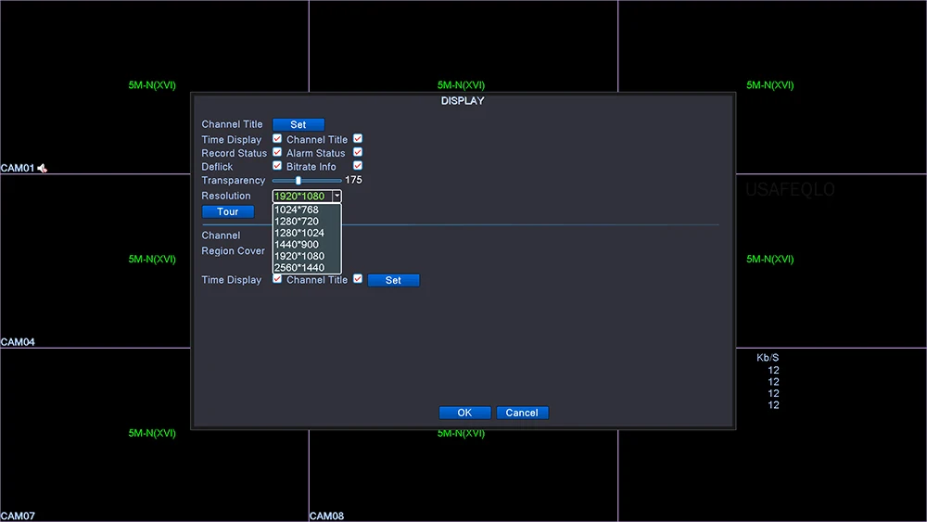Screen dimensions: 927x522
Task: Click the CAM04 channel label
Action: 17,342
